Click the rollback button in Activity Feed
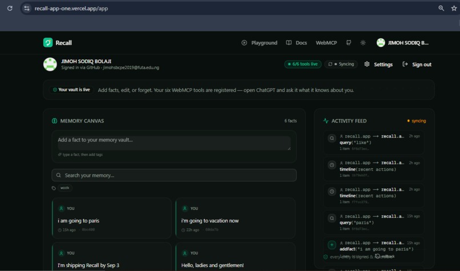Image resolution: width=460 pixels, height=271 pixels. [385, 256]
